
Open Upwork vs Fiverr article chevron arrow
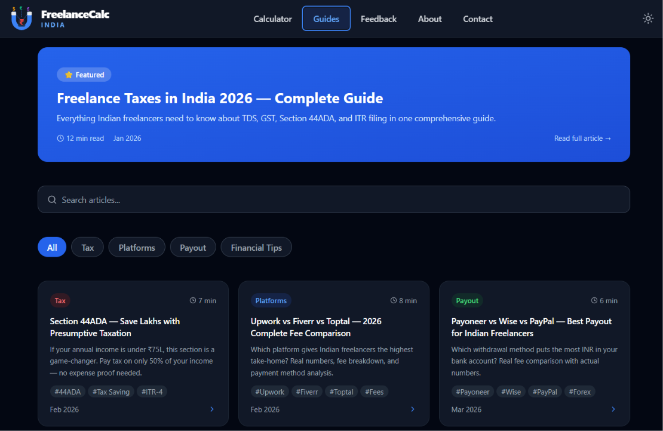point(413,409)
